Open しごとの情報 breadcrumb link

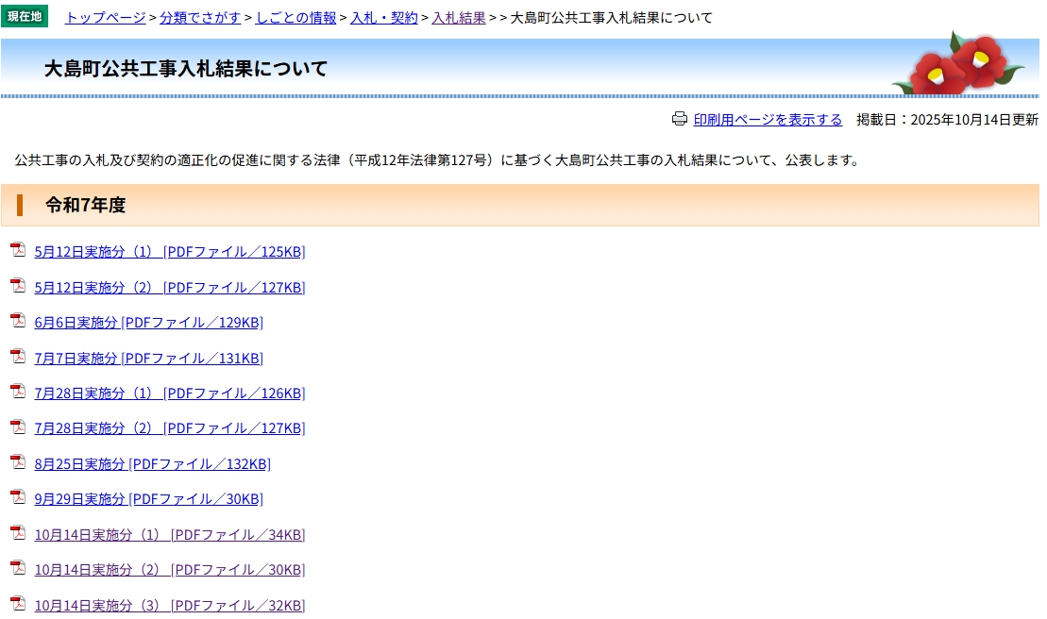296,18
